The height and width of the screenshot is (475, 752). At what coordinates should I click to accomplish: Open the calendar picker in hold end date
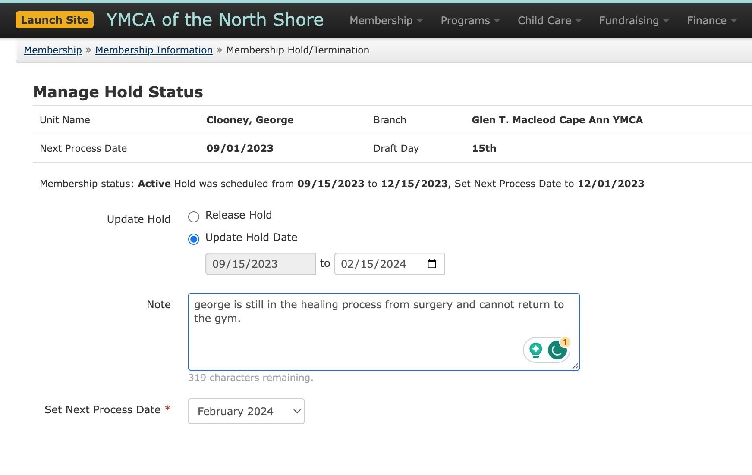(x=432, y=264)
